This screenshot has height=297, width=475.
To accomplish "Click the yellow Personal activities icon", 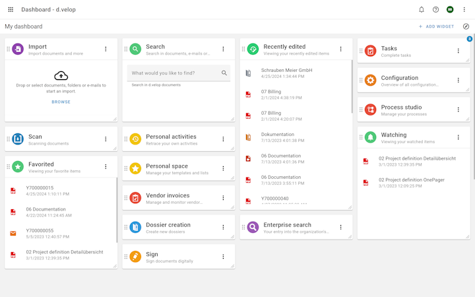I will pos(135,139).
